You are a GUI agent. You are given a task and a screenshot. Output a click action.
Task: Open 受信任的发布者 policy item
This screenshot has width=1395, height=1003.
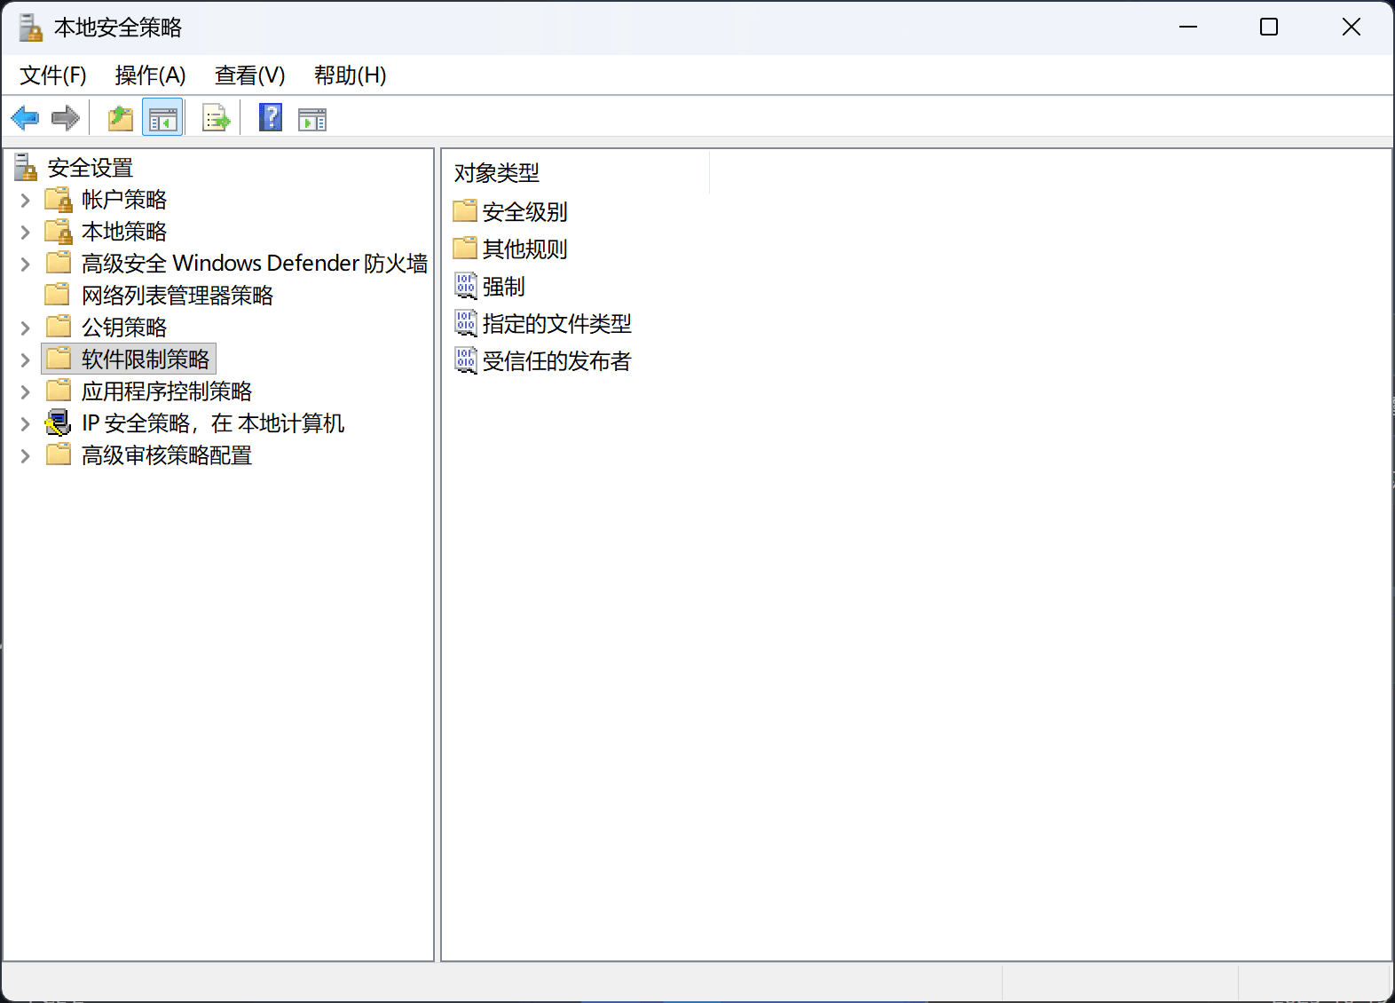pos(556,361)
